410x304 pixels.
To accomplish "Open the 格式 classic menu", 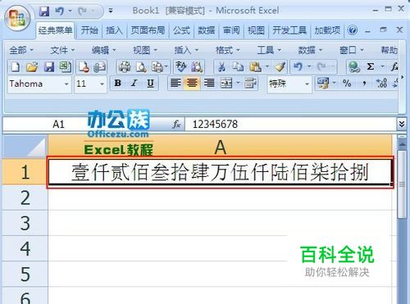I will coord(227,50).
